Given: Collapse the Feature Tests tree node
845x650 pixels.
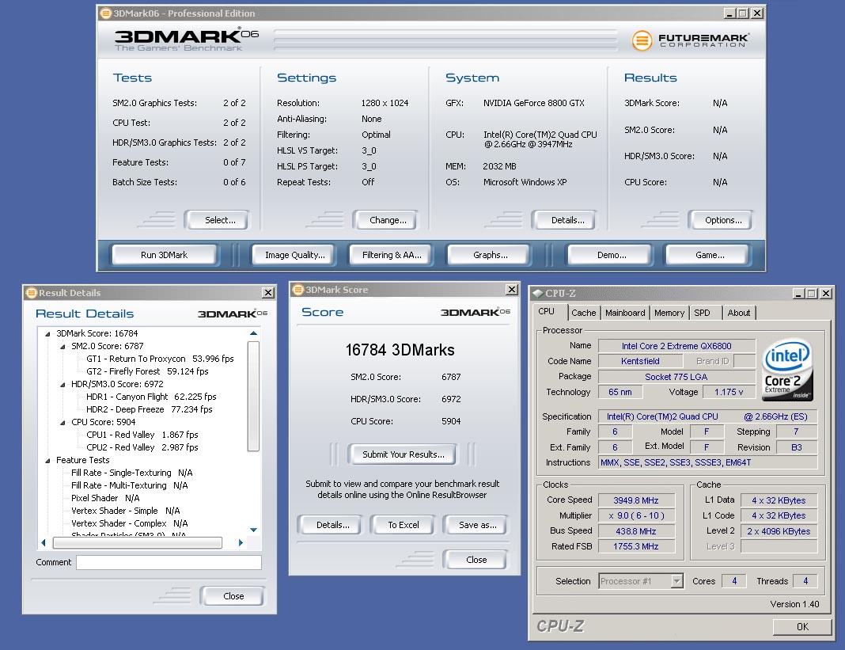Looking at the screenshot, I should (x=47, y=460).
